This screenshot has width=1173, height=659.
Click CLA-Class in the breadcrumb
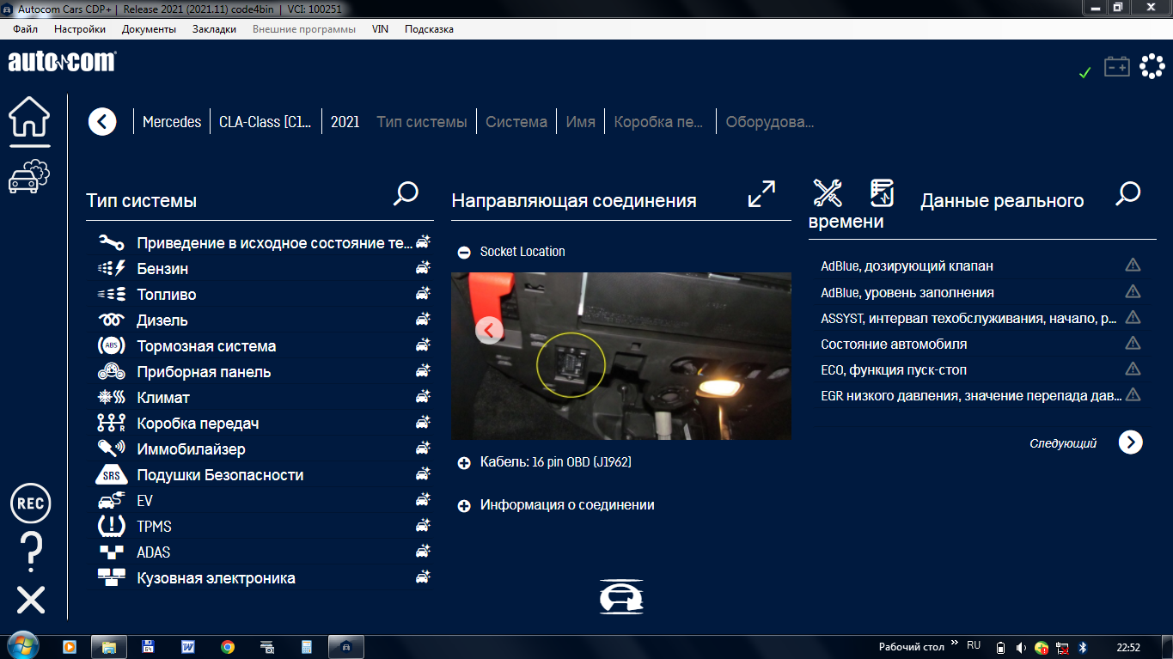click(x=266, y=122)
